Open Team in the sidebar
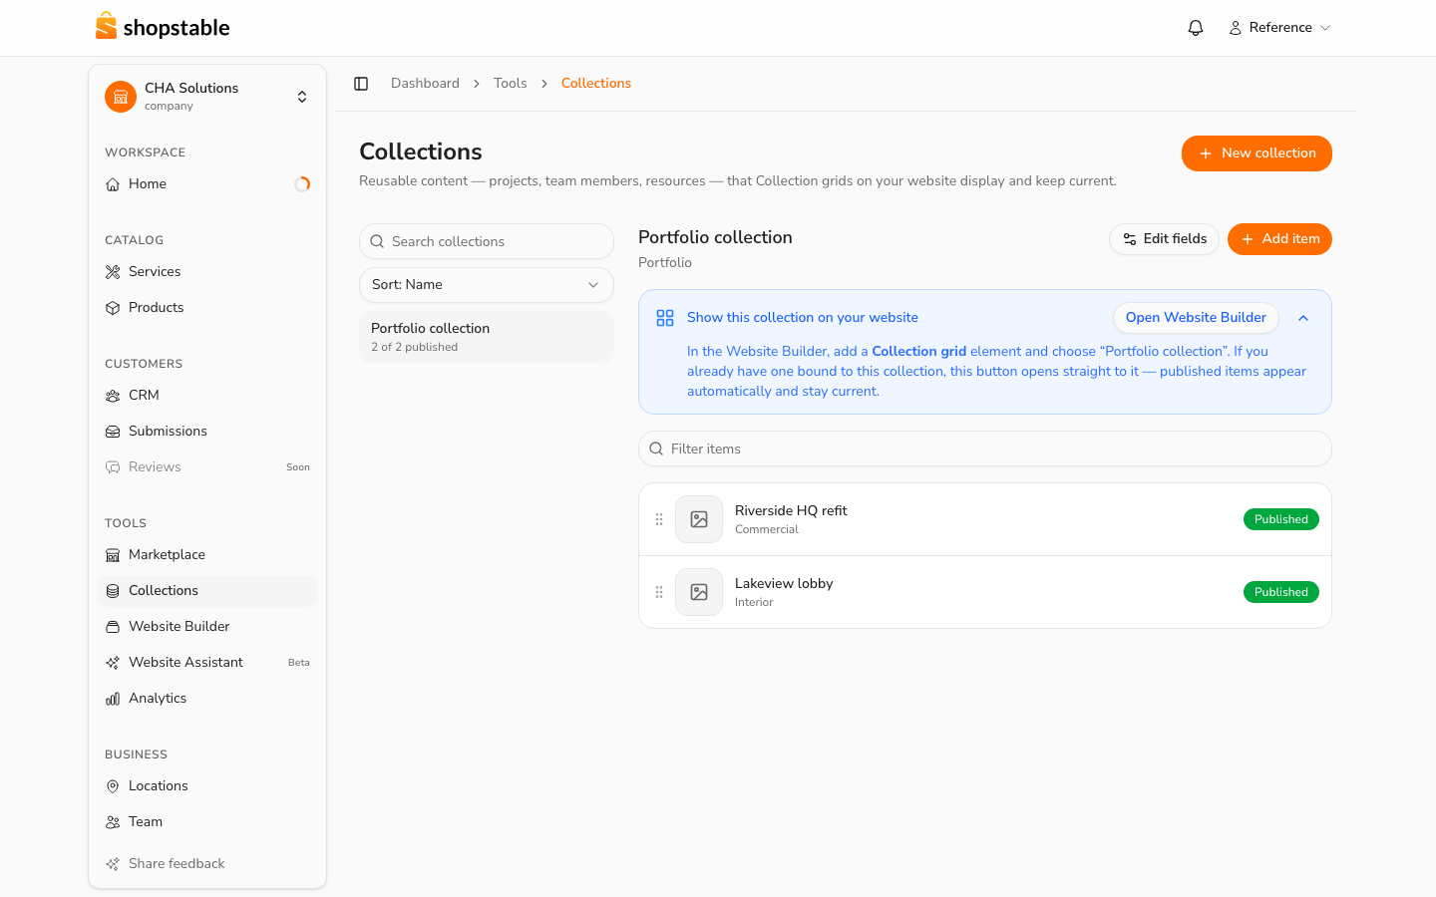 point(207,822)
